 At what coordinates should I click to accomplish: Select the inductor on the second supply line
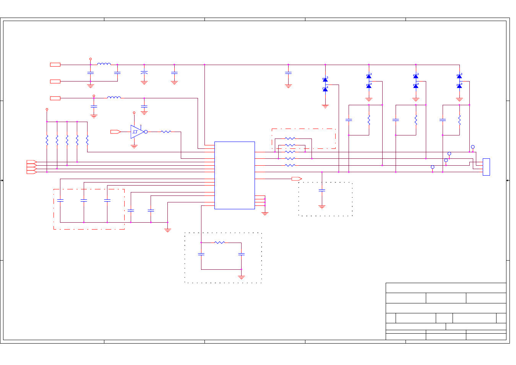[114, 98]
